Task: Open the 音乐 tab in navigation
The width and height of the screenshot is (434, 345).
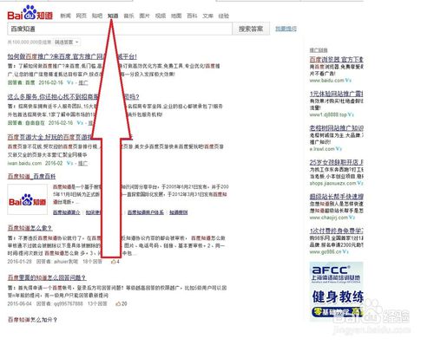Action: click(x=128, y=16)
